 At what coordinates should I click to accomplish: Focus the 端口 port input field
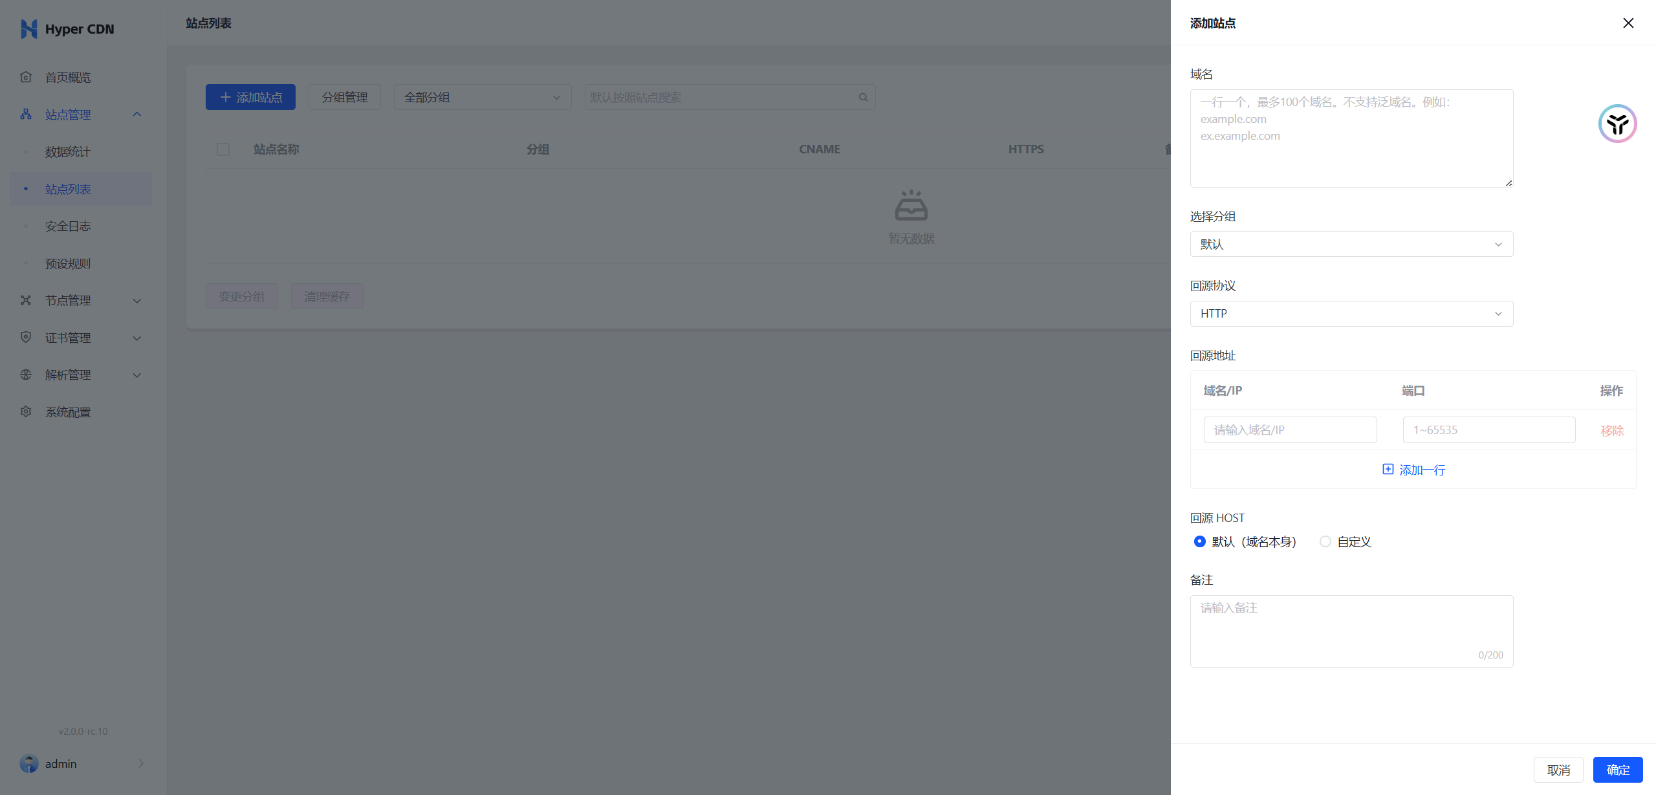1488,430
